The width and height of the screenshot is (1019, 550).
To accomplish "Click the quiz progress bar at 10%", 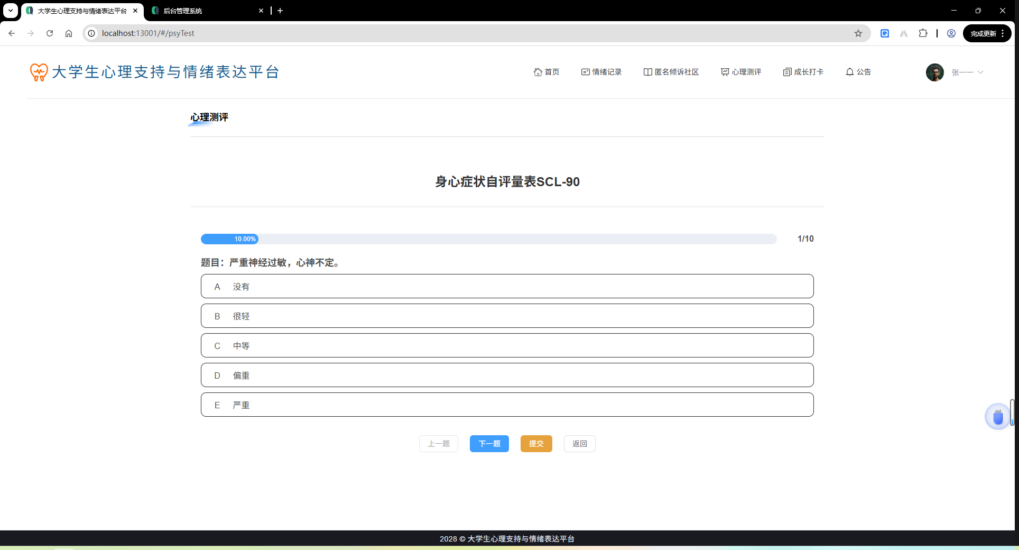I will (x=230, y=239).
